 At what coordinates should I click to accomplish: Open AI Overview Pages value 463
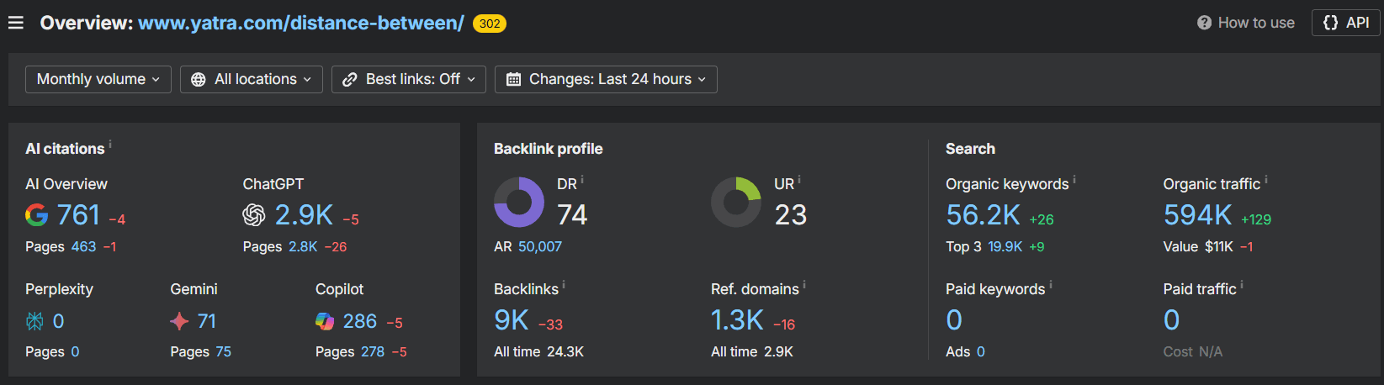[83, 246]
